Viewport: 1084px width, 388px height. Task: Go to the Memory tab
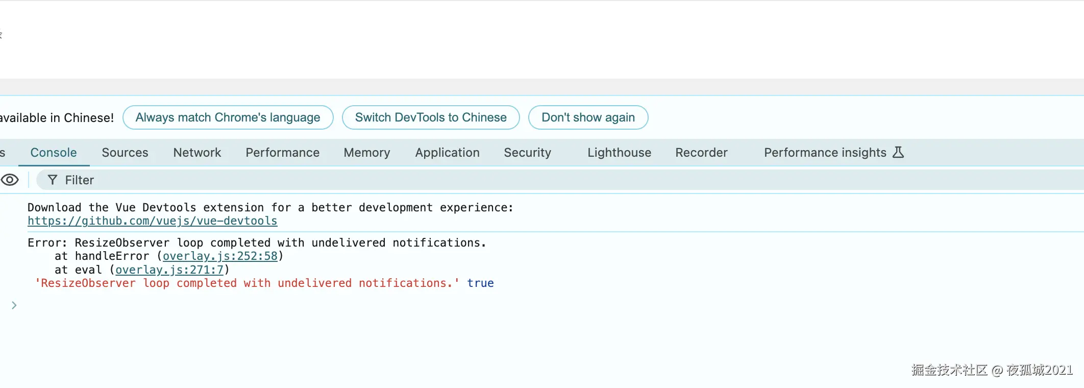pos(367,153)
